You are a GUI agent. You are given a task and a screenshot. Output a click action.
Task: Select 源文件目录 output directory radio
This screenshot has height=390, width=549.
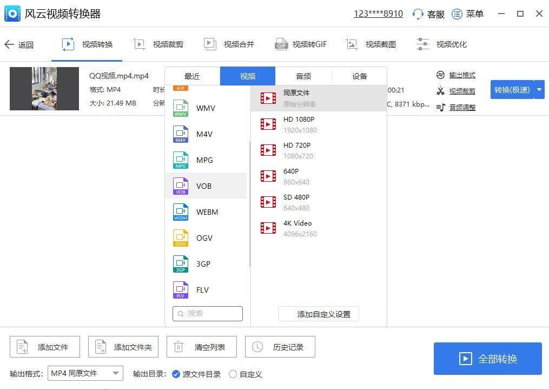[176, 374]
